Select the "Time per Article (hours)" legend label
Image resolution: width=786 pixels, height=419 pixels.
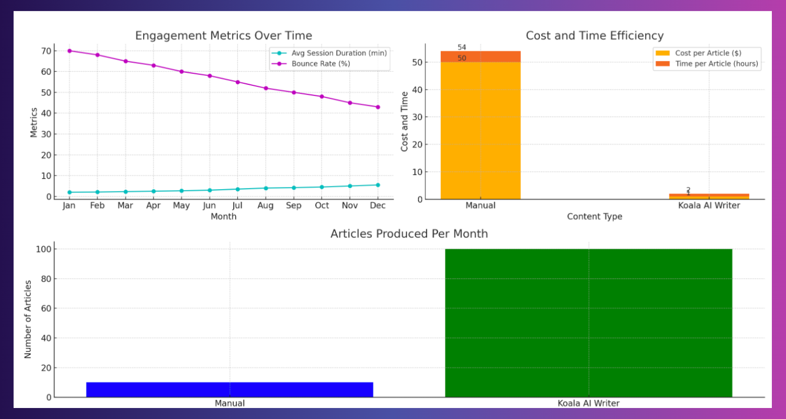pos(716,64)
